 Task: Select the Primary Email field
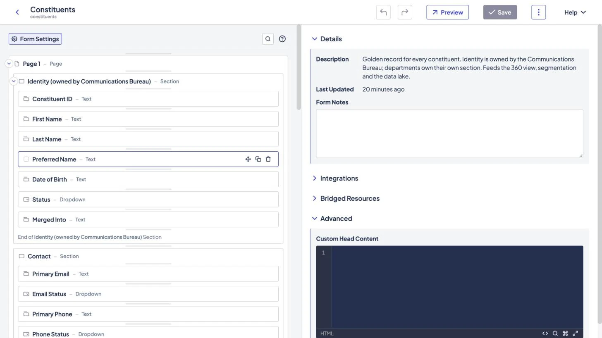148,274
